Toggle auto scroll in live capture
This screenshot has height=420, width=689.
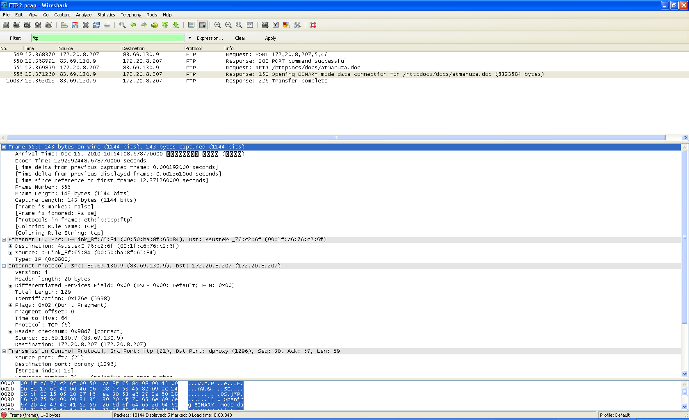(202, 25)
